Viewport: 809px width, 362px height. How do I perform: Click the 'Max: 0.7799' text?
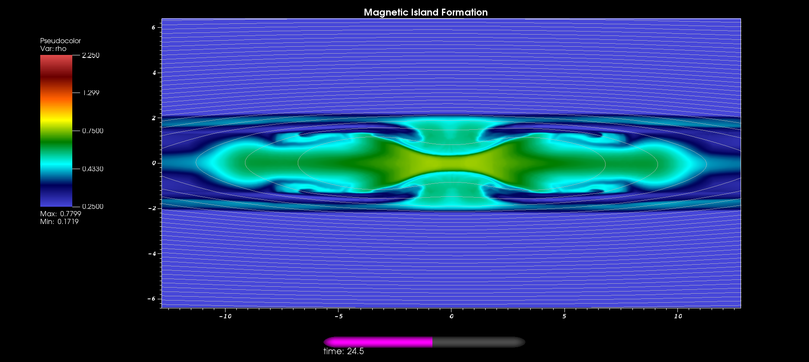(x=61, y=214)
